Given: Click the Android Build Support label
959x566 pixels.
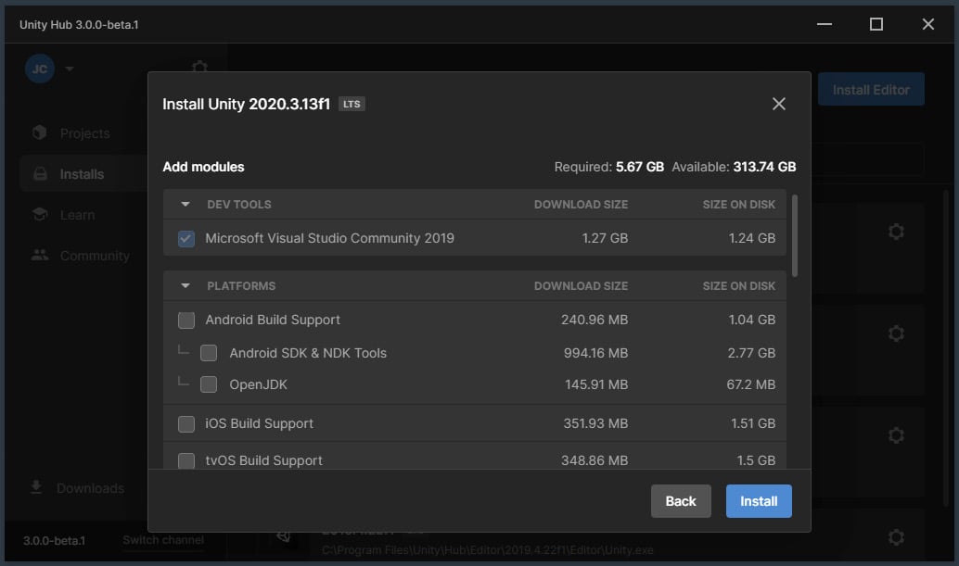Looking at the screenshot, I should click(x=273, y=320).
